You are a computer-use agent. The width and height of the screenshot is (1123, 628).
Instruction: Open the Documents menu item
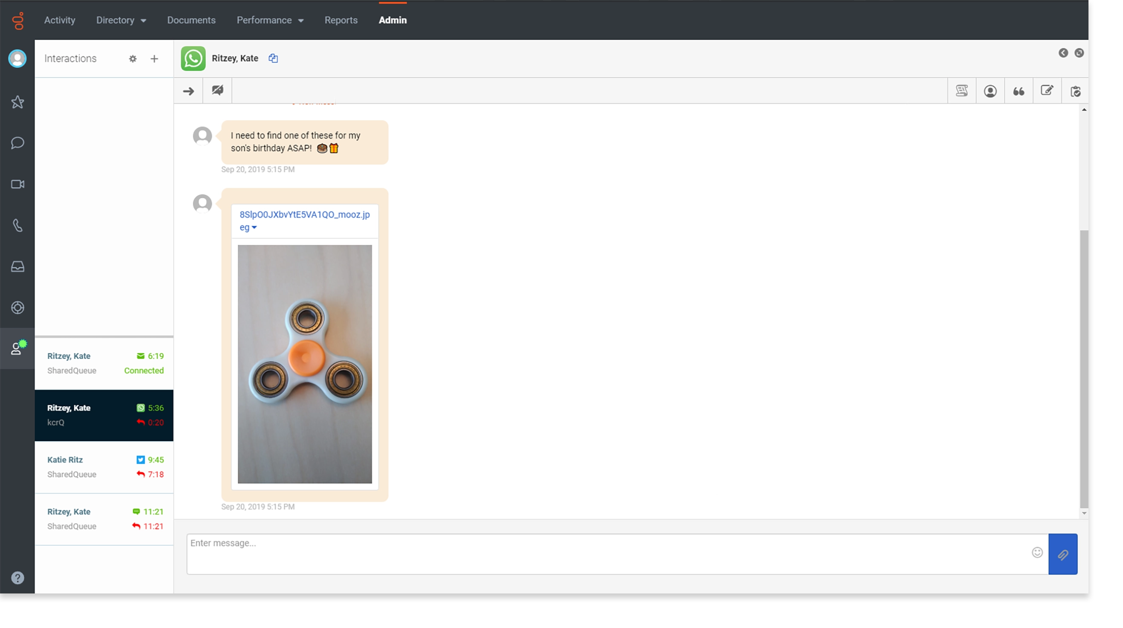(191, 20)
